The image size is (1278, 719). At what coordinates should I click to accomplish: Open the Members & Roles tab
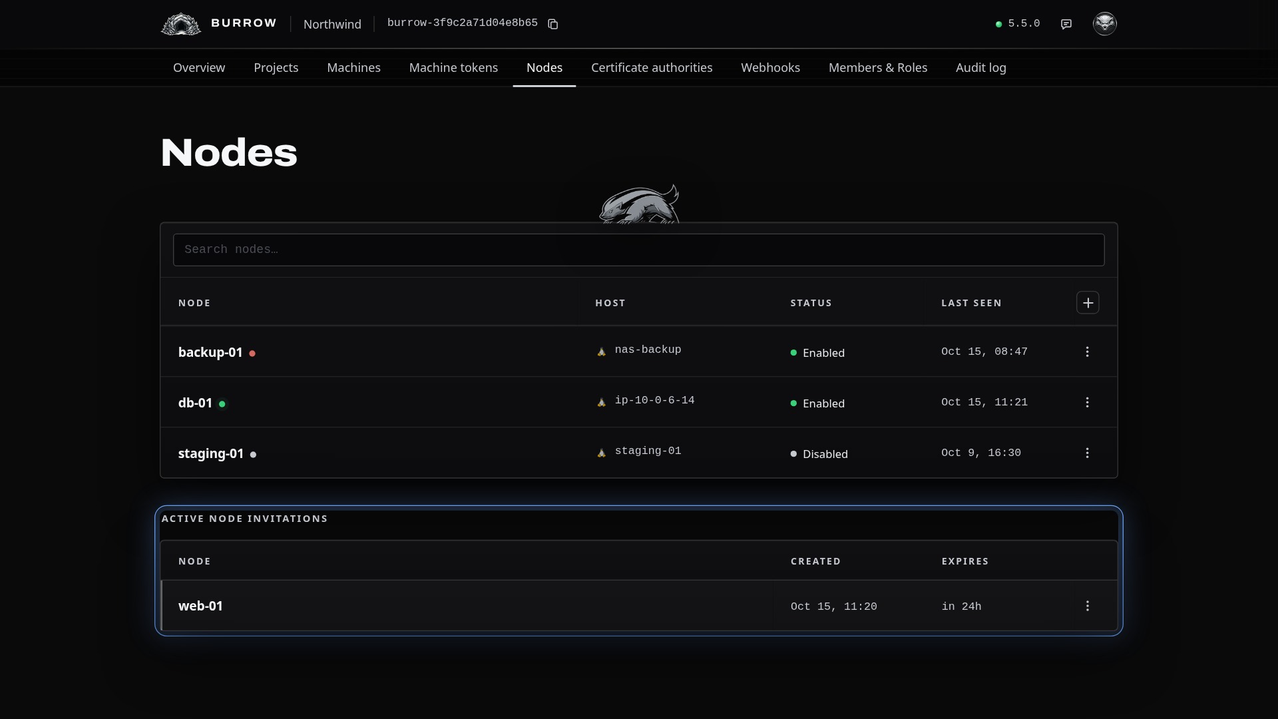(x=878, y=68)
